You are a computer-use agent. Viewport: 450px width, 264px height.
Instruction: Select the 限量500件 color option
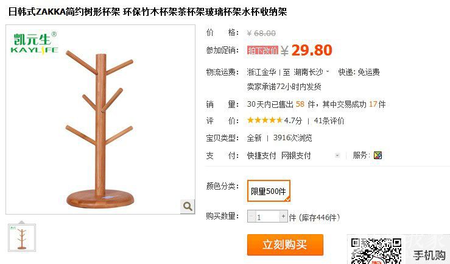pos(269,191)
